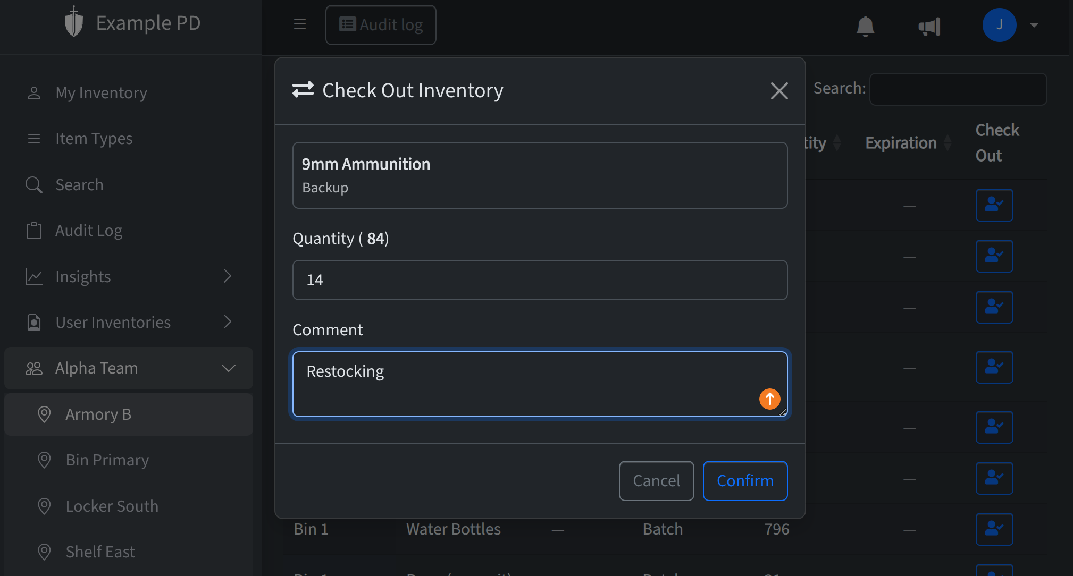Click the announcements megaphone icon
This screenshot has width=1073, height=576.
(x=930, y=26)
